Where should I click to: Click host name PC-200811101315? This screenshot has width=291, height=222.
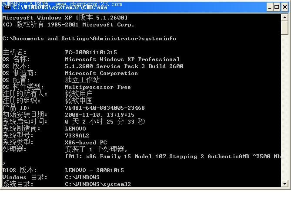click(x=91, y=52)
